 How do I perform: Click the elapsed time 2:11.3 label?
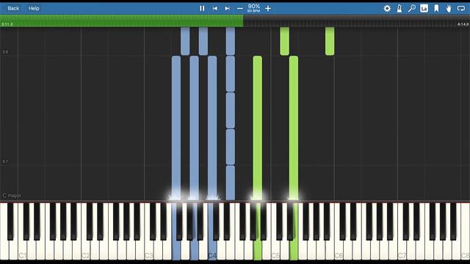pyautogui.click(x=7, y=24)
